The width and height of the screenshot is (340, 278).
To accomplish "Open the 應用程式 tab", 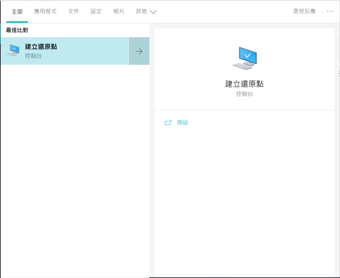I will pyautogui.click(x=45, y=11).
